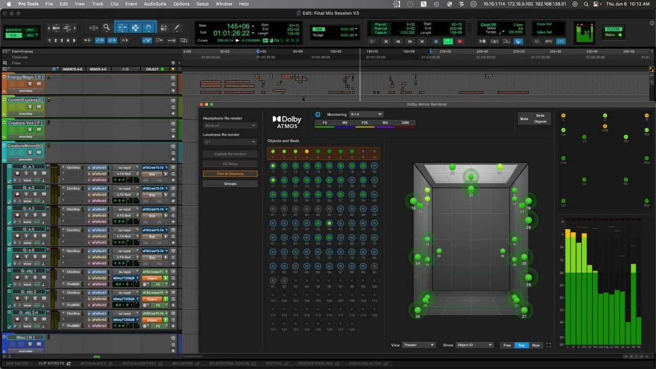Click the Groups button in renderer
Image resolution: width=656 pixels, height=369 pixels.
230,183
